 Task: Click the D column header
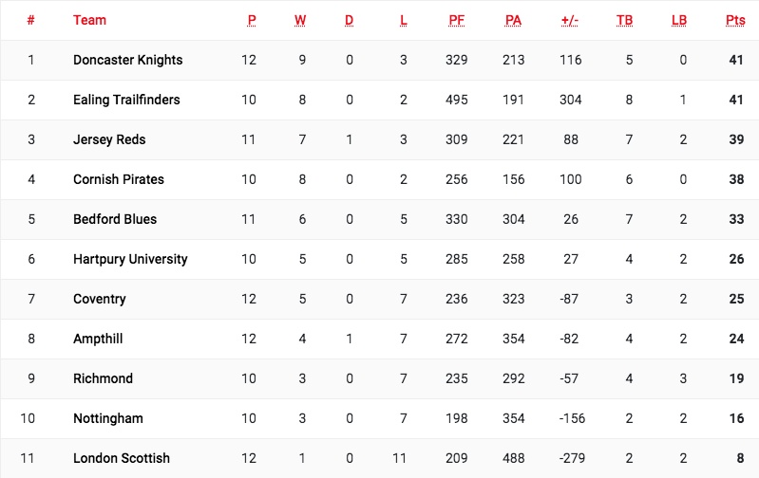click(x=349, y=20)
